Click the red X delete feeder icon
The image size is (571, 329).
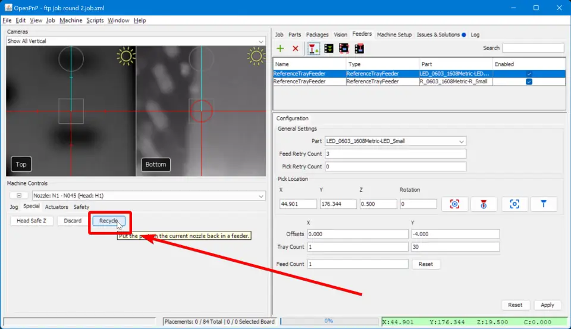click(x=295, y=48)
